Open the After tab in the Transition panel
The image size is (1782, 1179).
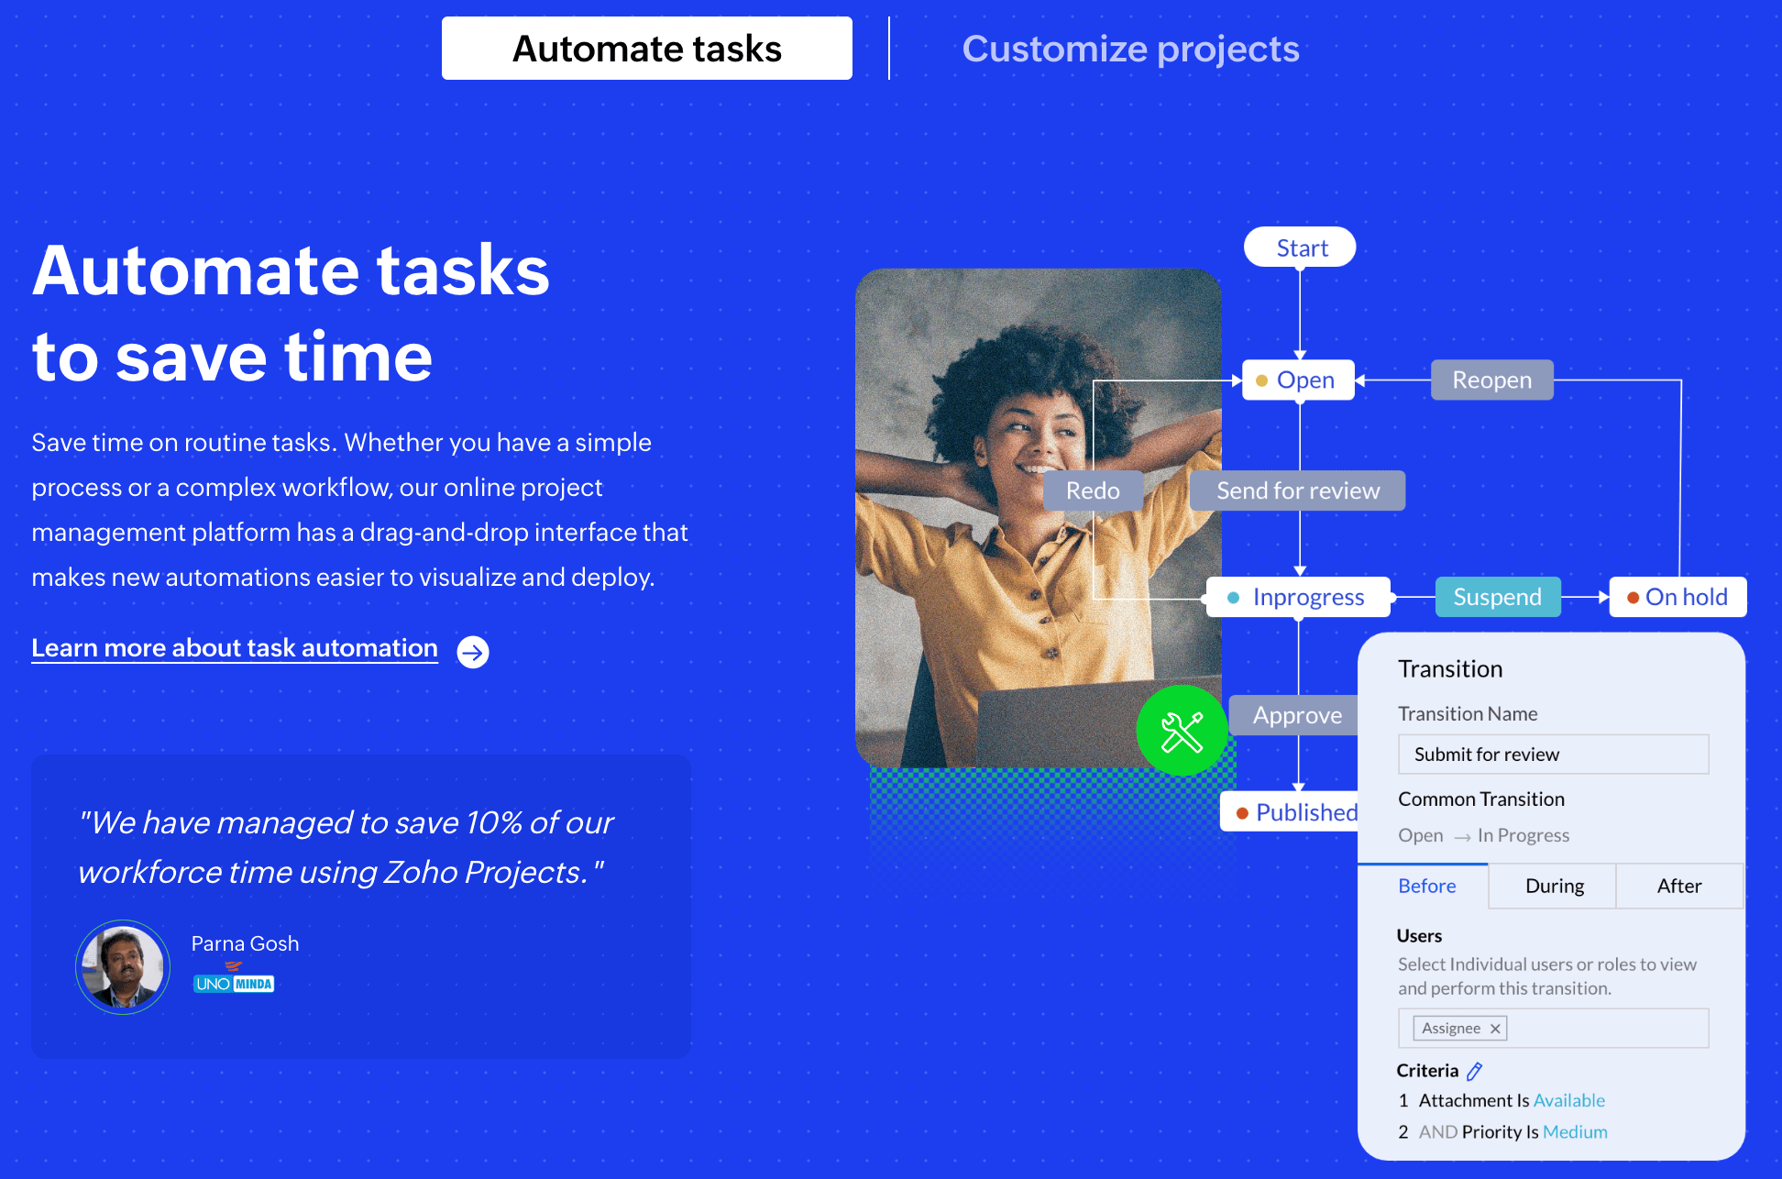click(1678, 886)
